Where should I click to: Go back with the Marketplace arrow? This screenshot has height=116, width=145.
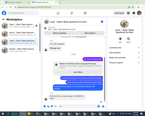click(x=3, y=19)
